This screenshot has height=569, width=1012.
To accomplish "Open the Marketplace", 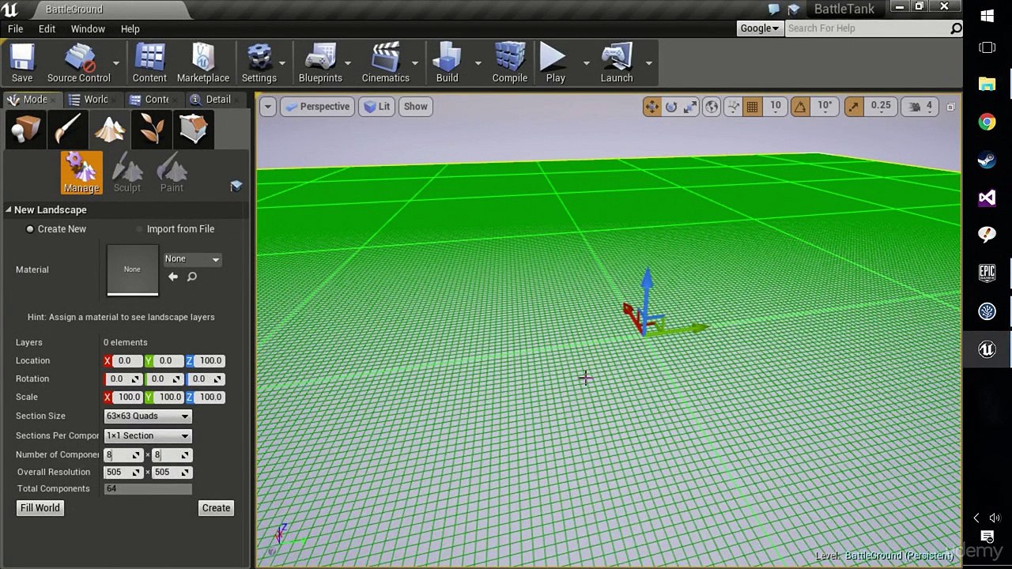I will (x=203, y=63).
